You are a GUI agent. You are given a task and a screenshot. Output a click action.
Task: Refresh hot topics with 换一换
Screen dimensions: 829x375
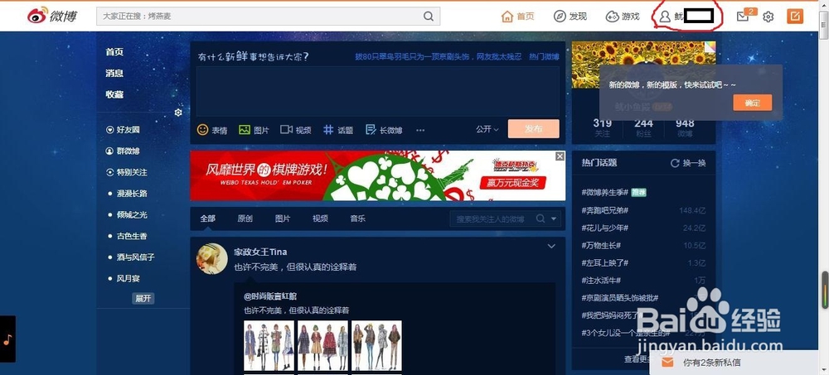pyautogui.click(x=688, y=163)
